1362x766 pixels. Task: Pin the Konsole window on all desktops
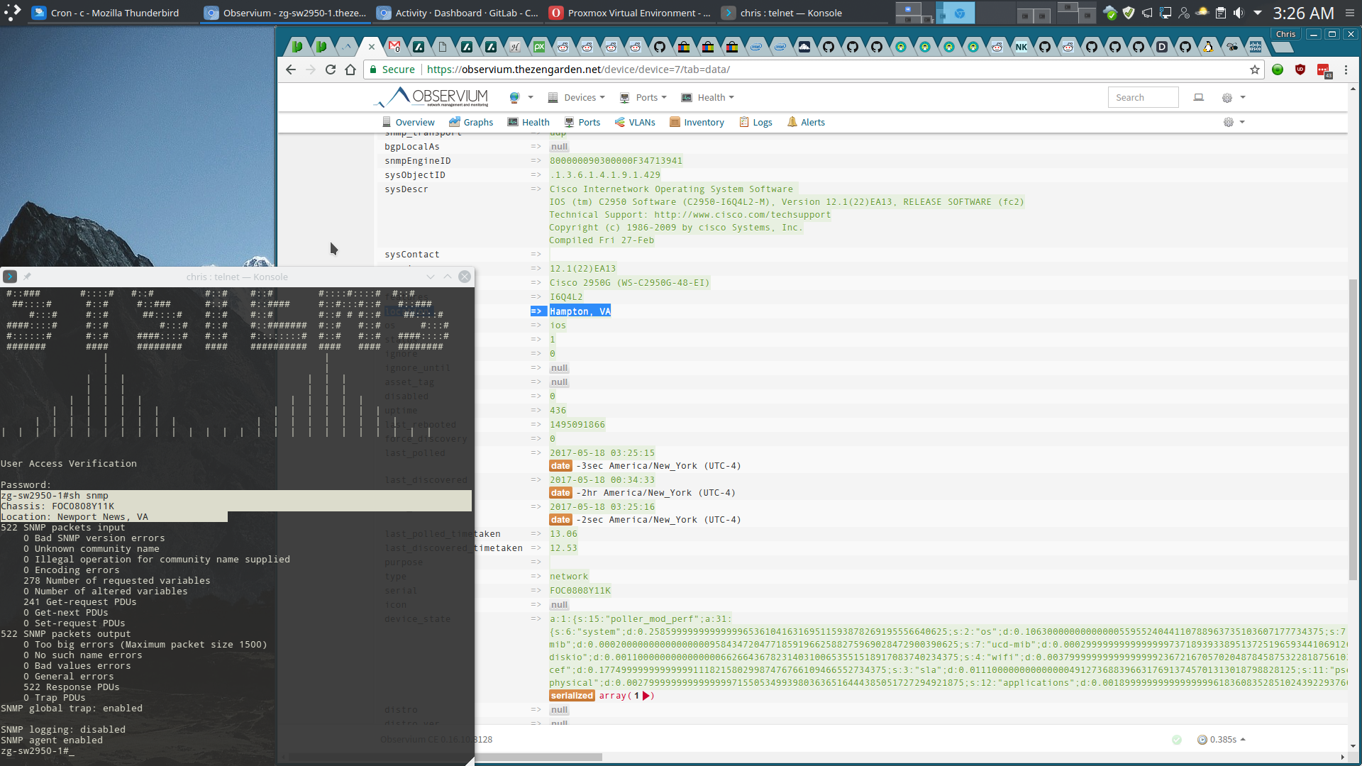(27, 277)
